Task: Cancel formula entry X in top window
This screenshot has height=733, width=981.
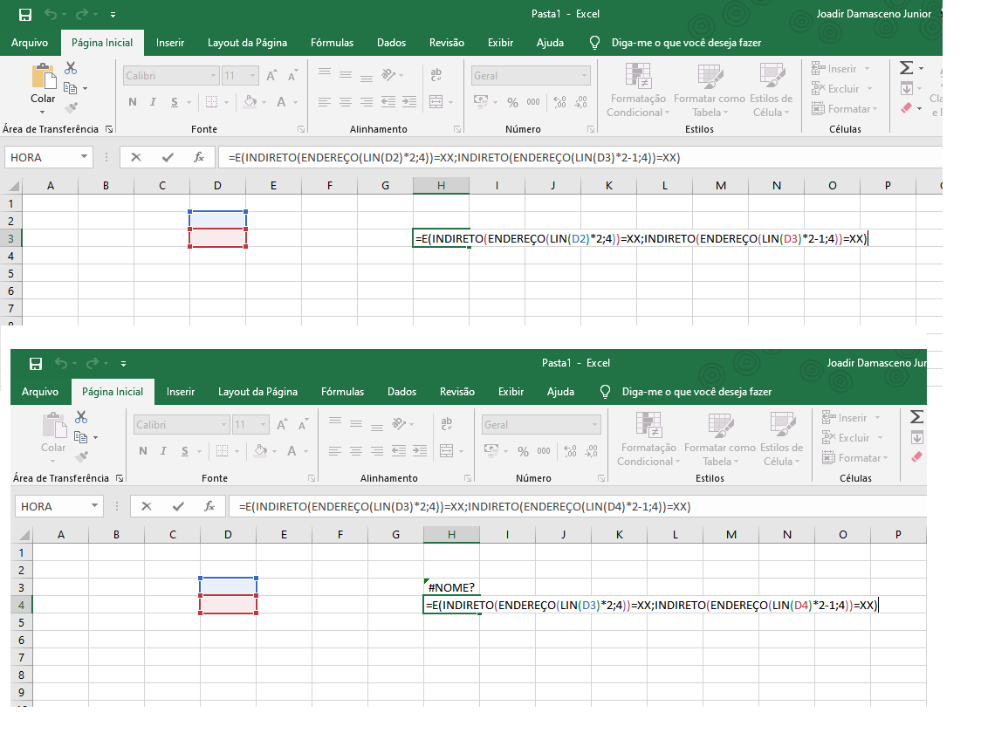Action: (136, 158)
